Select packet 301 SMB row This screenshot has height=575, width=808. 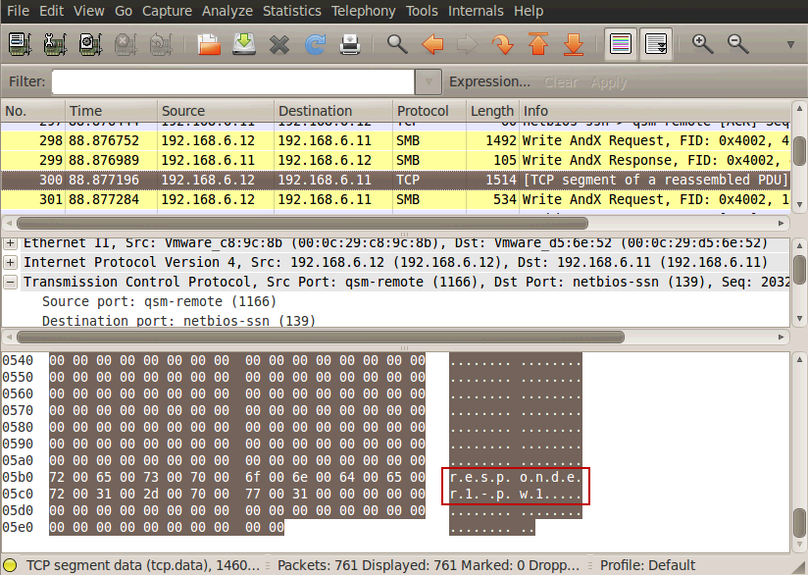tap(395, 199)
